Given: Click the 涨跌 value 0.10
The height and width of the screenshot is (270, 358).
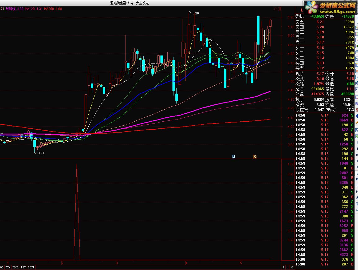Looking at the screenshot, I should (320, 79).
